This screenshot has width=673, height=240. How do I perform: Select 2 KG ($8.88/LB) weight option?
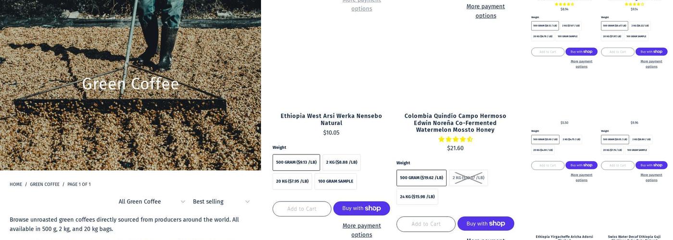(341, 162)
